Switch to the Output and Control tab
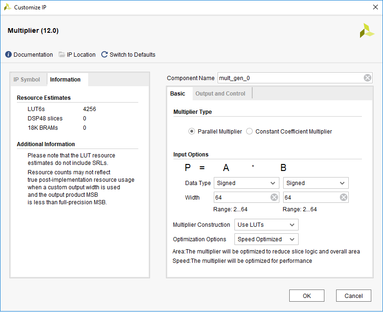The width and height of the screenshot is (383, 312). click(x=220, y=94)
